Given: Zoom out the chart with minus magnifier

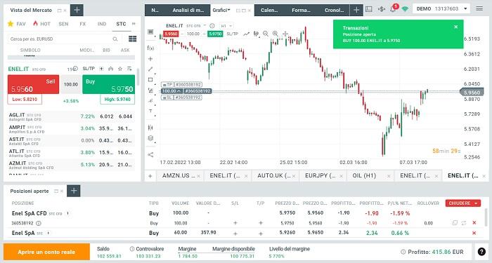Looking at the screenshot, I should (266, 34).
